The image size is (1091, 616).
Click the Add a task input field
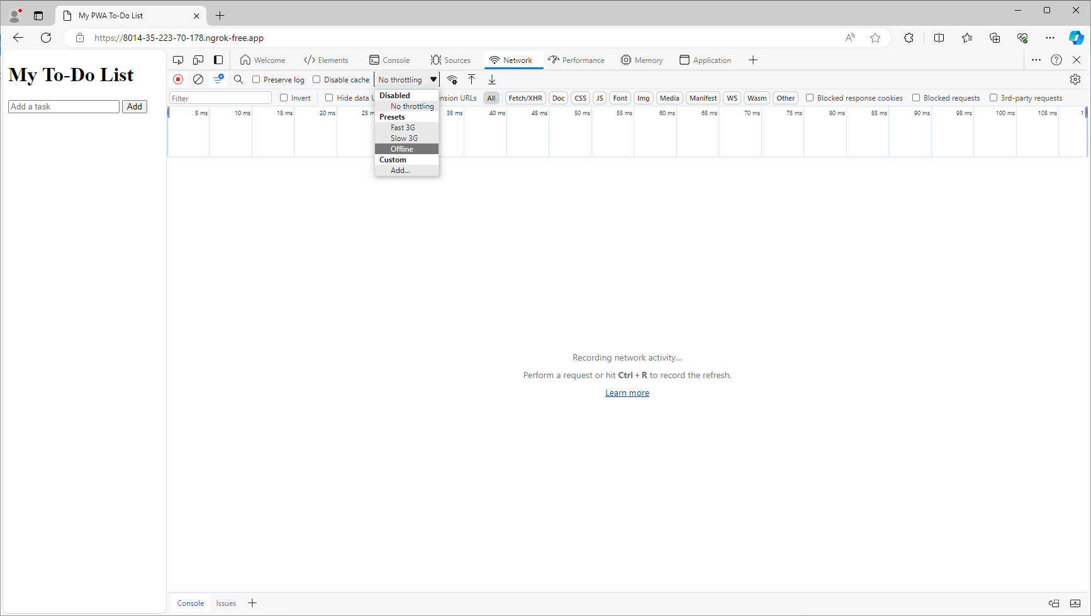click(64, 106)
